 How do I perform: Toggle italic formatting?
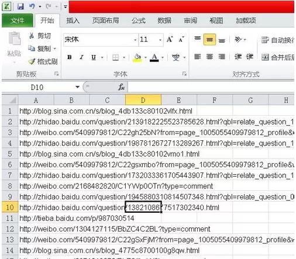pos(81,57)
